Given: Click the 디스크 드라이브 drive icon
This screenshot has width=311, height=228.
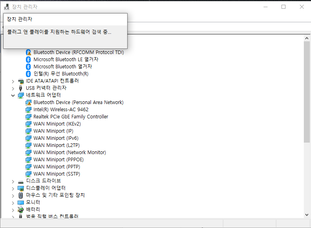Looking at the screenshot, I should [21, 182].
